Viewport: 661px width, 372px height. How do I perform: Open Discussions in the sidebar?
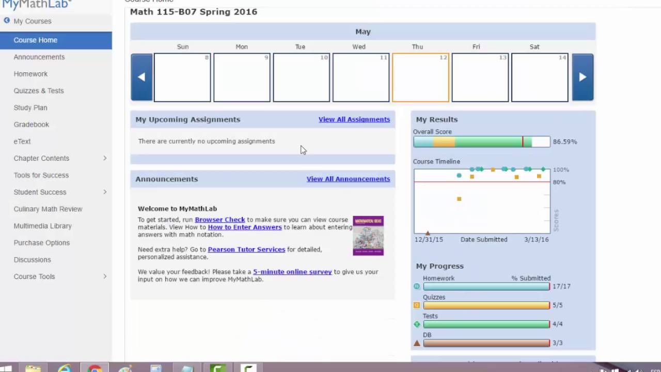33,259
